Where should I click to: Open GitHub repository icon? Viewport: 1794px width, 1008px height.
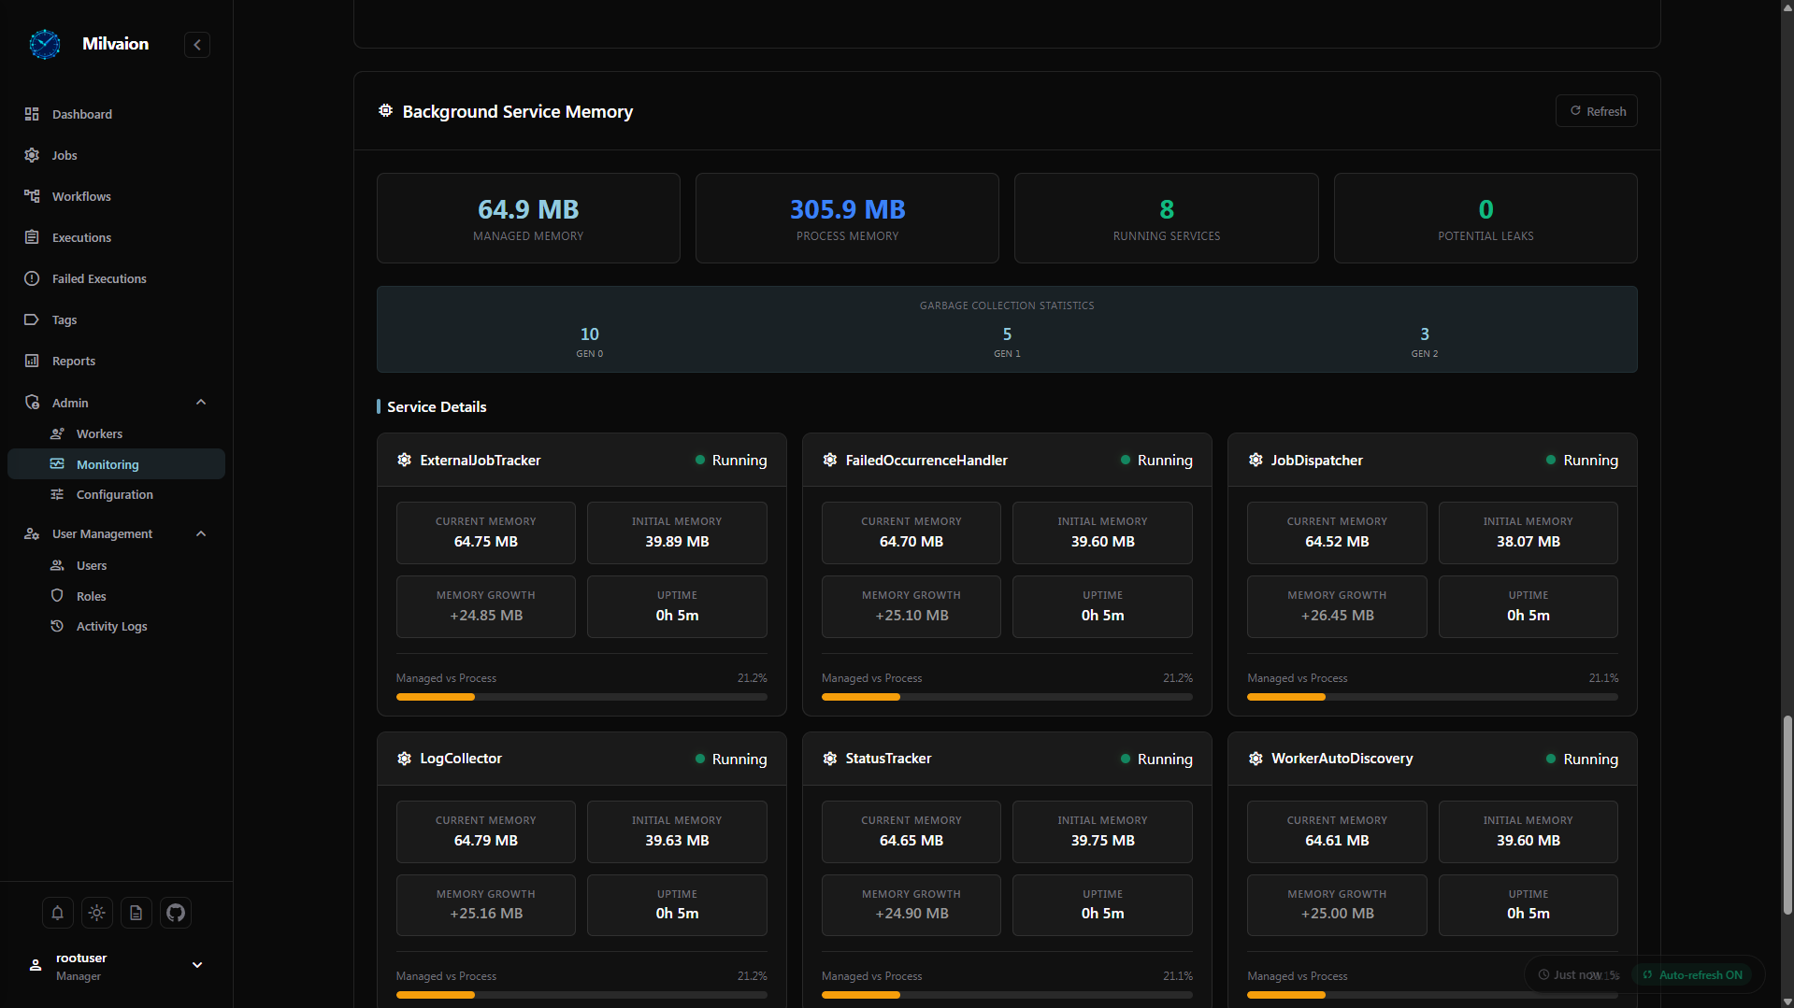pos(176,913)
